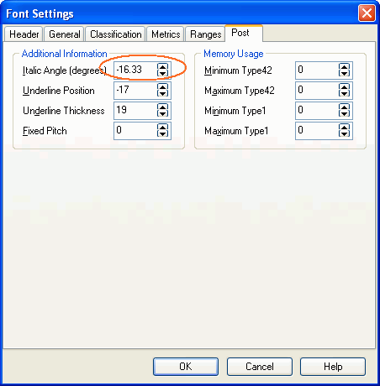Focus the Italic Angle input field
Screen dimensions: 380x386
pos(135,70)
